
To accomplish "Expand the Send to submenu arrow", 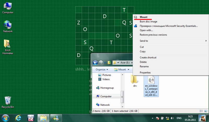I will [206, 41].
